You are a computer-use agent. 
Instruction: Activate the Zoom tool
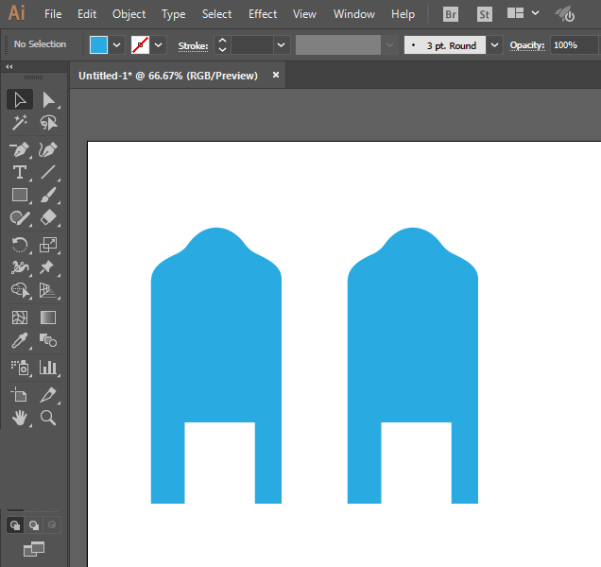click(x=48, y=417)
